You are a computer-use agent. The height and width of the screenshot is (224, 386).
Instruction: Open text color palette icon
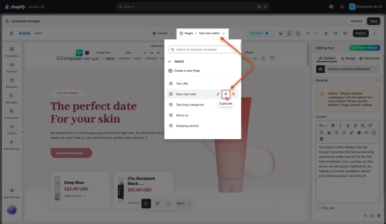tap(322, 133)
